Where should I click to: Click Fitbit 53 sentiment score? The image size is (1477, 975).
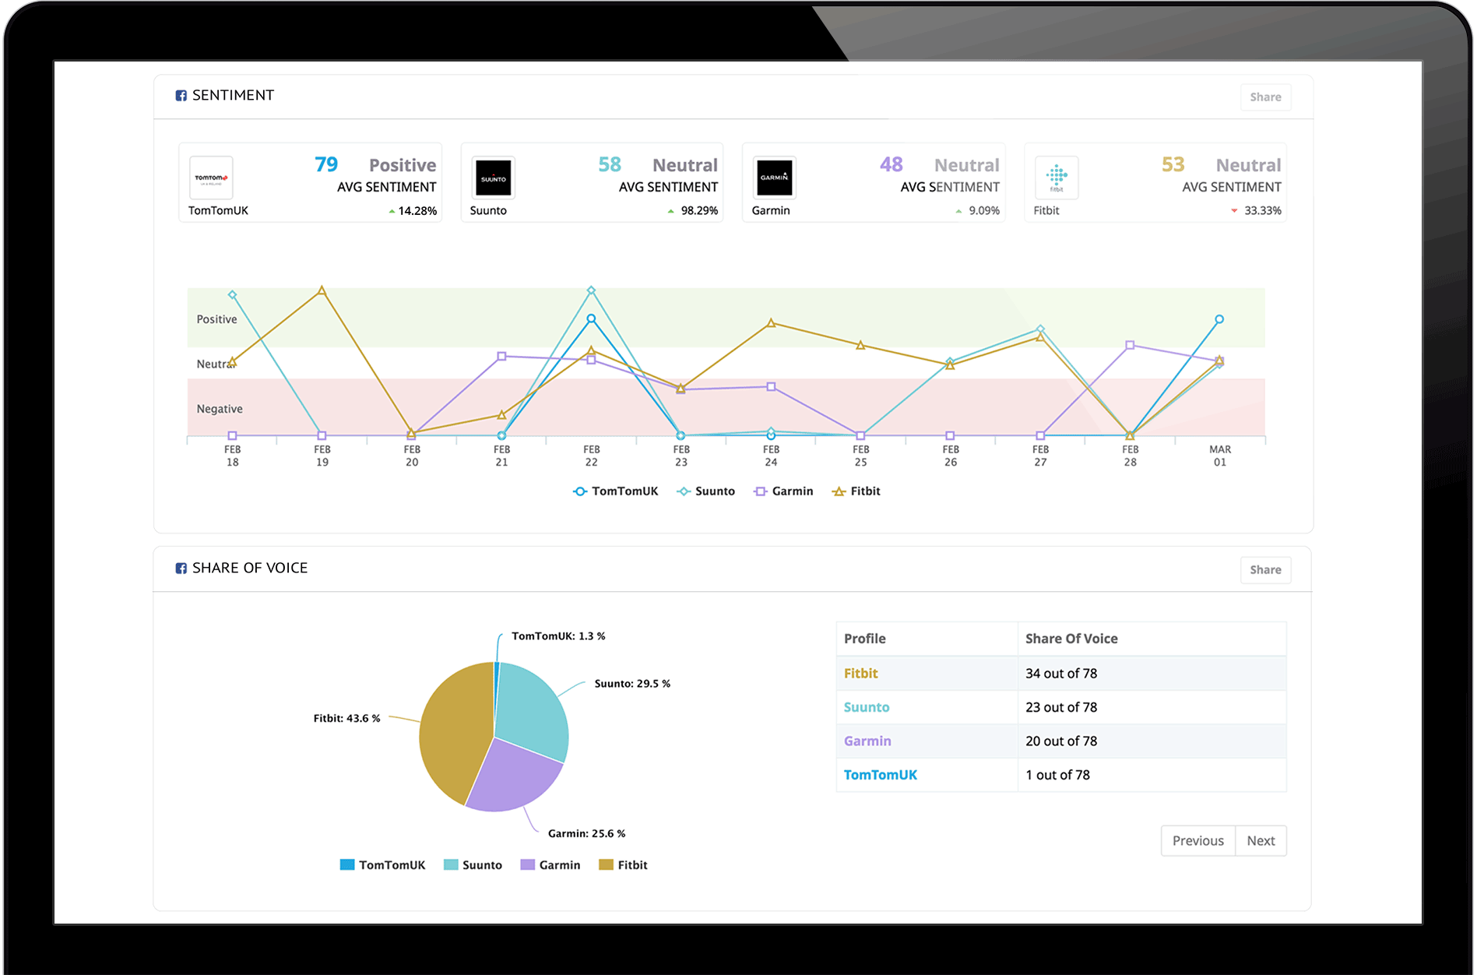(1173, 164)
